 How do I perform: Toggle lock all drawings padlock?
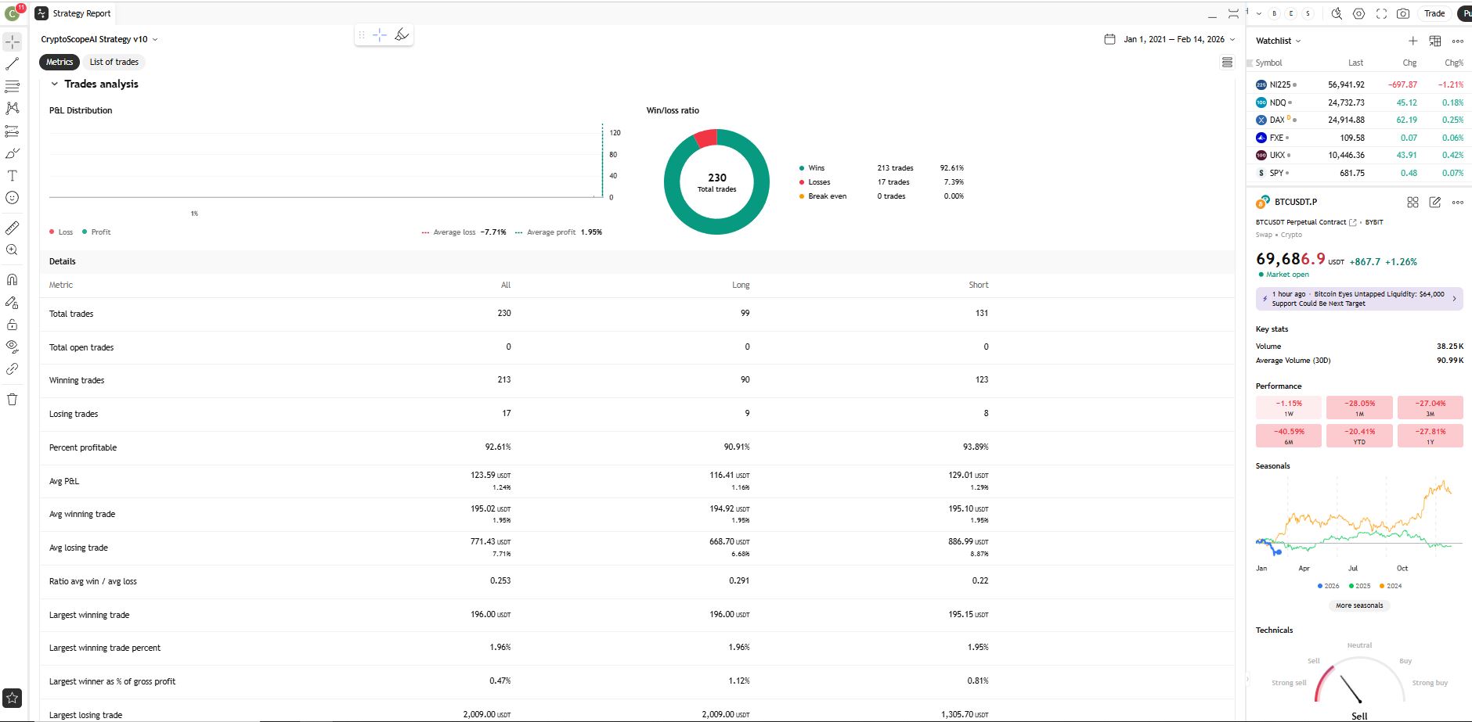(x=13, y=324)
